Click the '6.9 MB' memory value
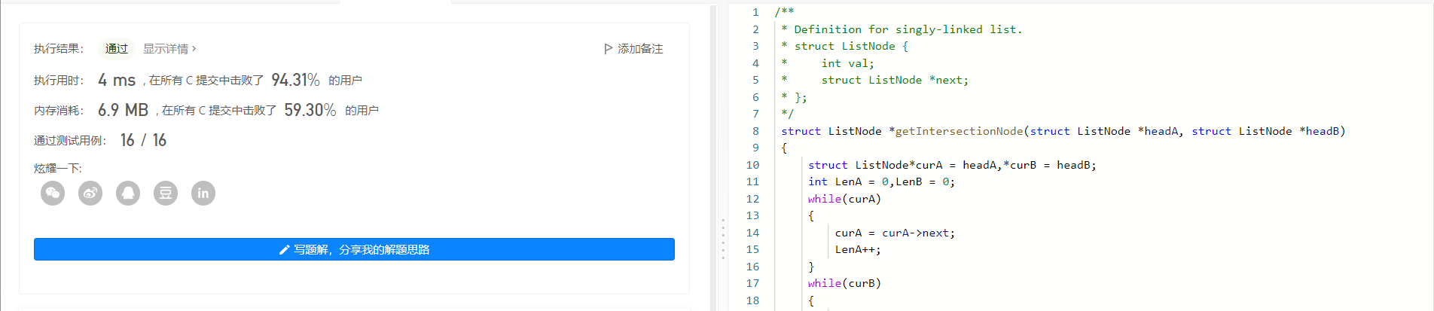1434x311 pixels. coord(123,110)
